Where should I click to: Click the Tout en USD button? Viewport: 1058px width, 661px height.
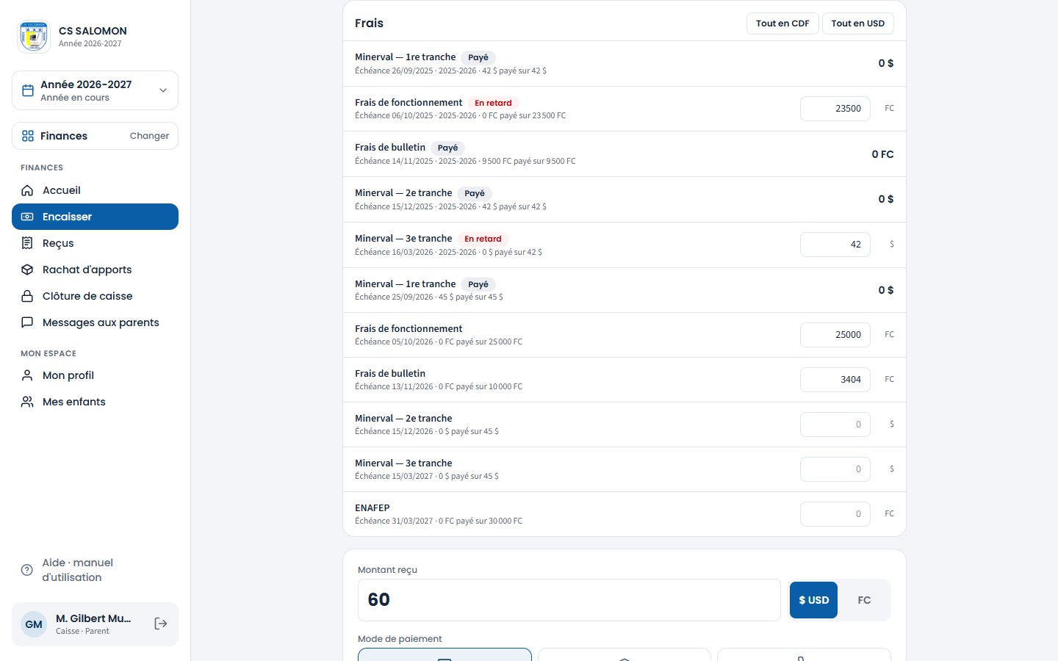coord(858,24)
